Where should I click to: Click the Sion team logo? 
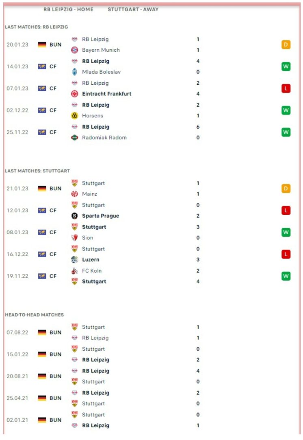[x=74, y=238]
